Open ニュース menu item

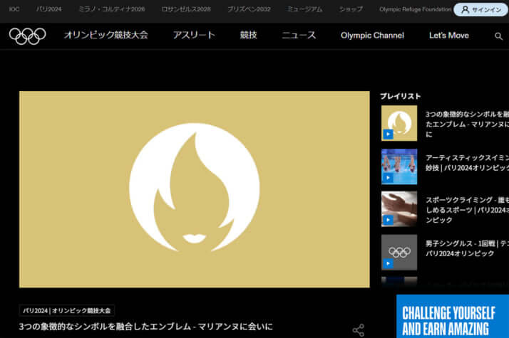coord(299,35)
